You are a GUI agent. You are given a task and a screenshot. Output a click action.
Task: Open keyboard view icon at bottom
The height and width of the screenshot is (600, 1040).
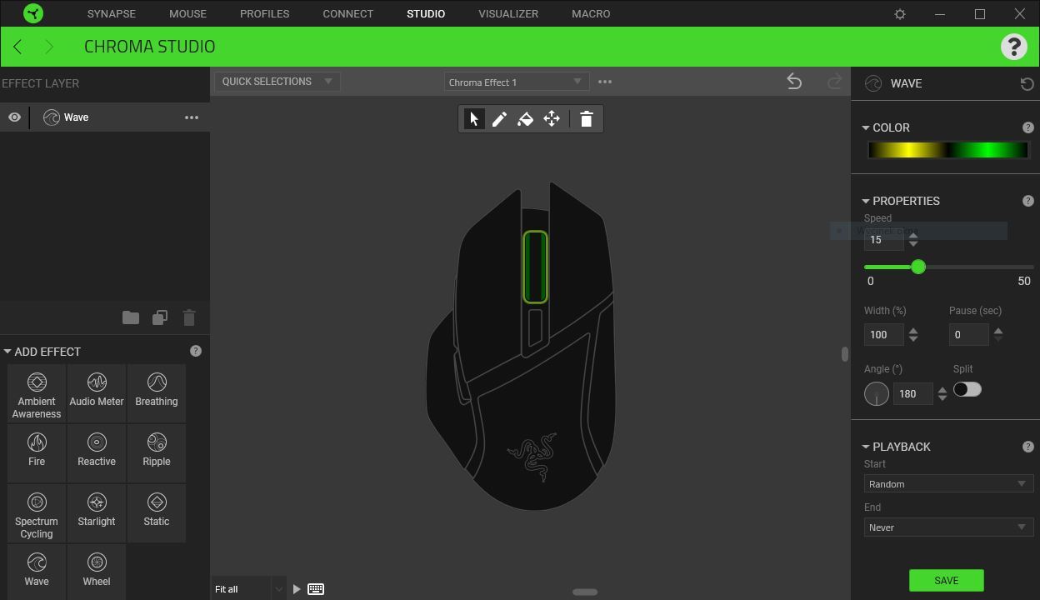316,589
